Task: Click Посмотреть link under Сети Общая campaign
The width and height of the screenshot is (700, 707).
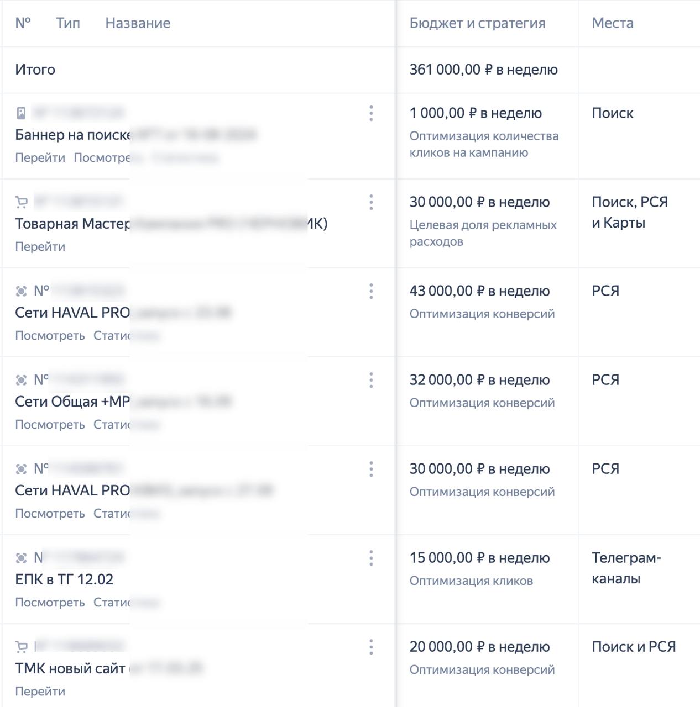Action: (x=50, y=424)
